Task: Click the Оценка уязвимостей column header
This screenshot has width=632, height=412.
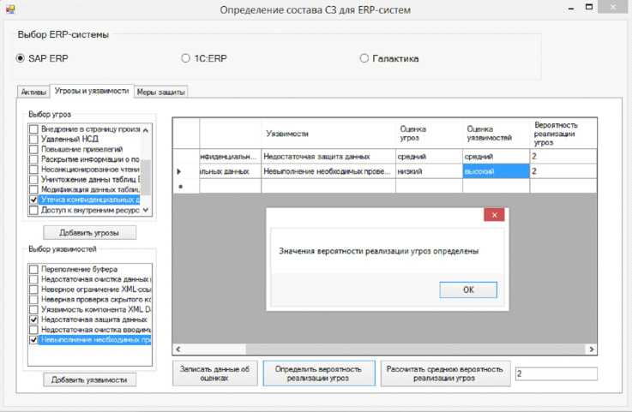Action: point(496,134)
